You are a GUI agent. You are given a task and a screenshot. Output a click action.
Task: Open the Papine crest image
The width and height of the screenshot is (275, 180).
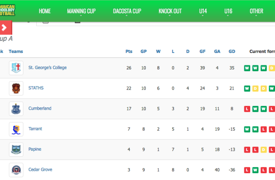(x=16, y=149)
